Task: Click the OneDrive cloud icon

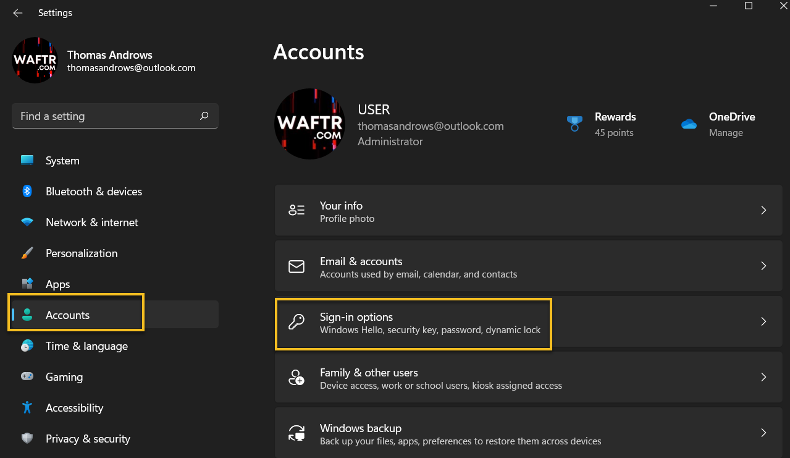Action: click(x=689, y=124)
